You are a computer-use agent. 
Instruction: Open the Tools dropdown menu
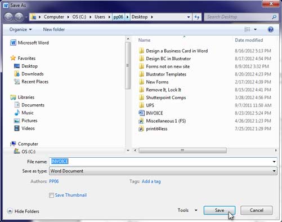click(187, 210)
